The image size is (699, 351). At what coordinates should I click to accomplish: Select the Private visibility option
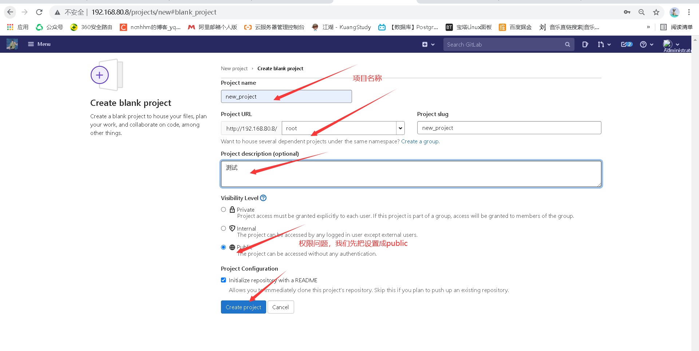(224, 210)
